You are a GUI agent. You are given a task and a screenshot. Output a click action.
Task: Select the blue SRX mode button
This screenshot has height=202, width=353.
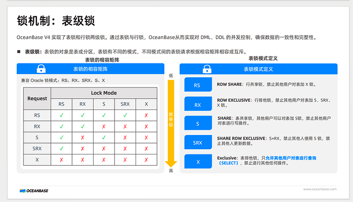coord(198,142)
